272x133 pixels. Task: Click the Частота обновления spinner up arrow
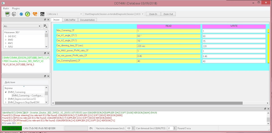(x=133, y=127)
